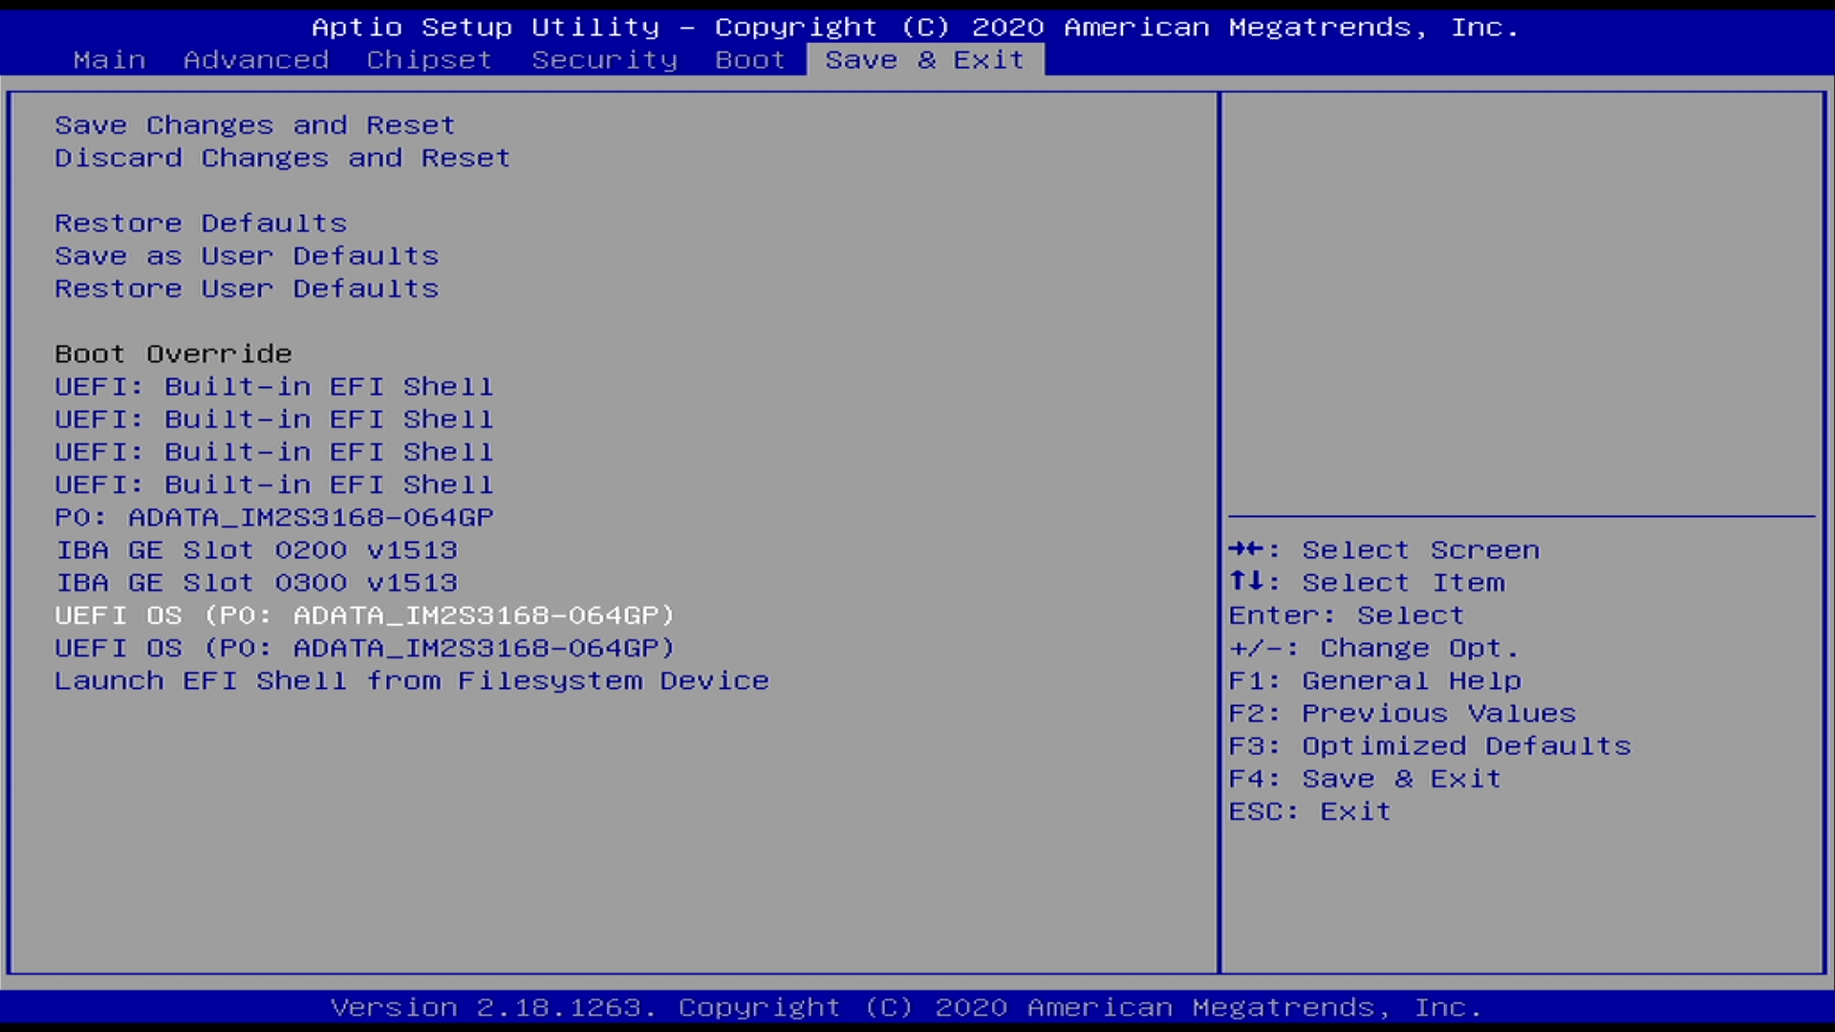
Task: Select last UEFI Built-in EFI Shell entry
Action: [x=273, y=484]
